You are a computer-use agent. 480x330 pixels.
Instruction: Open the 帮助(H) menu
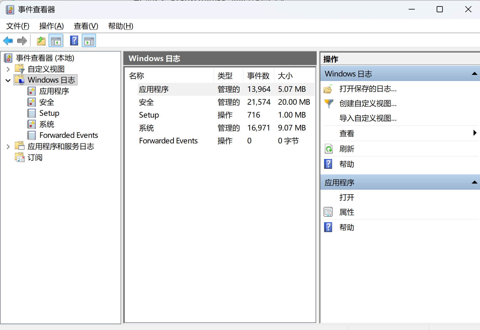click(x=121, y=26)
